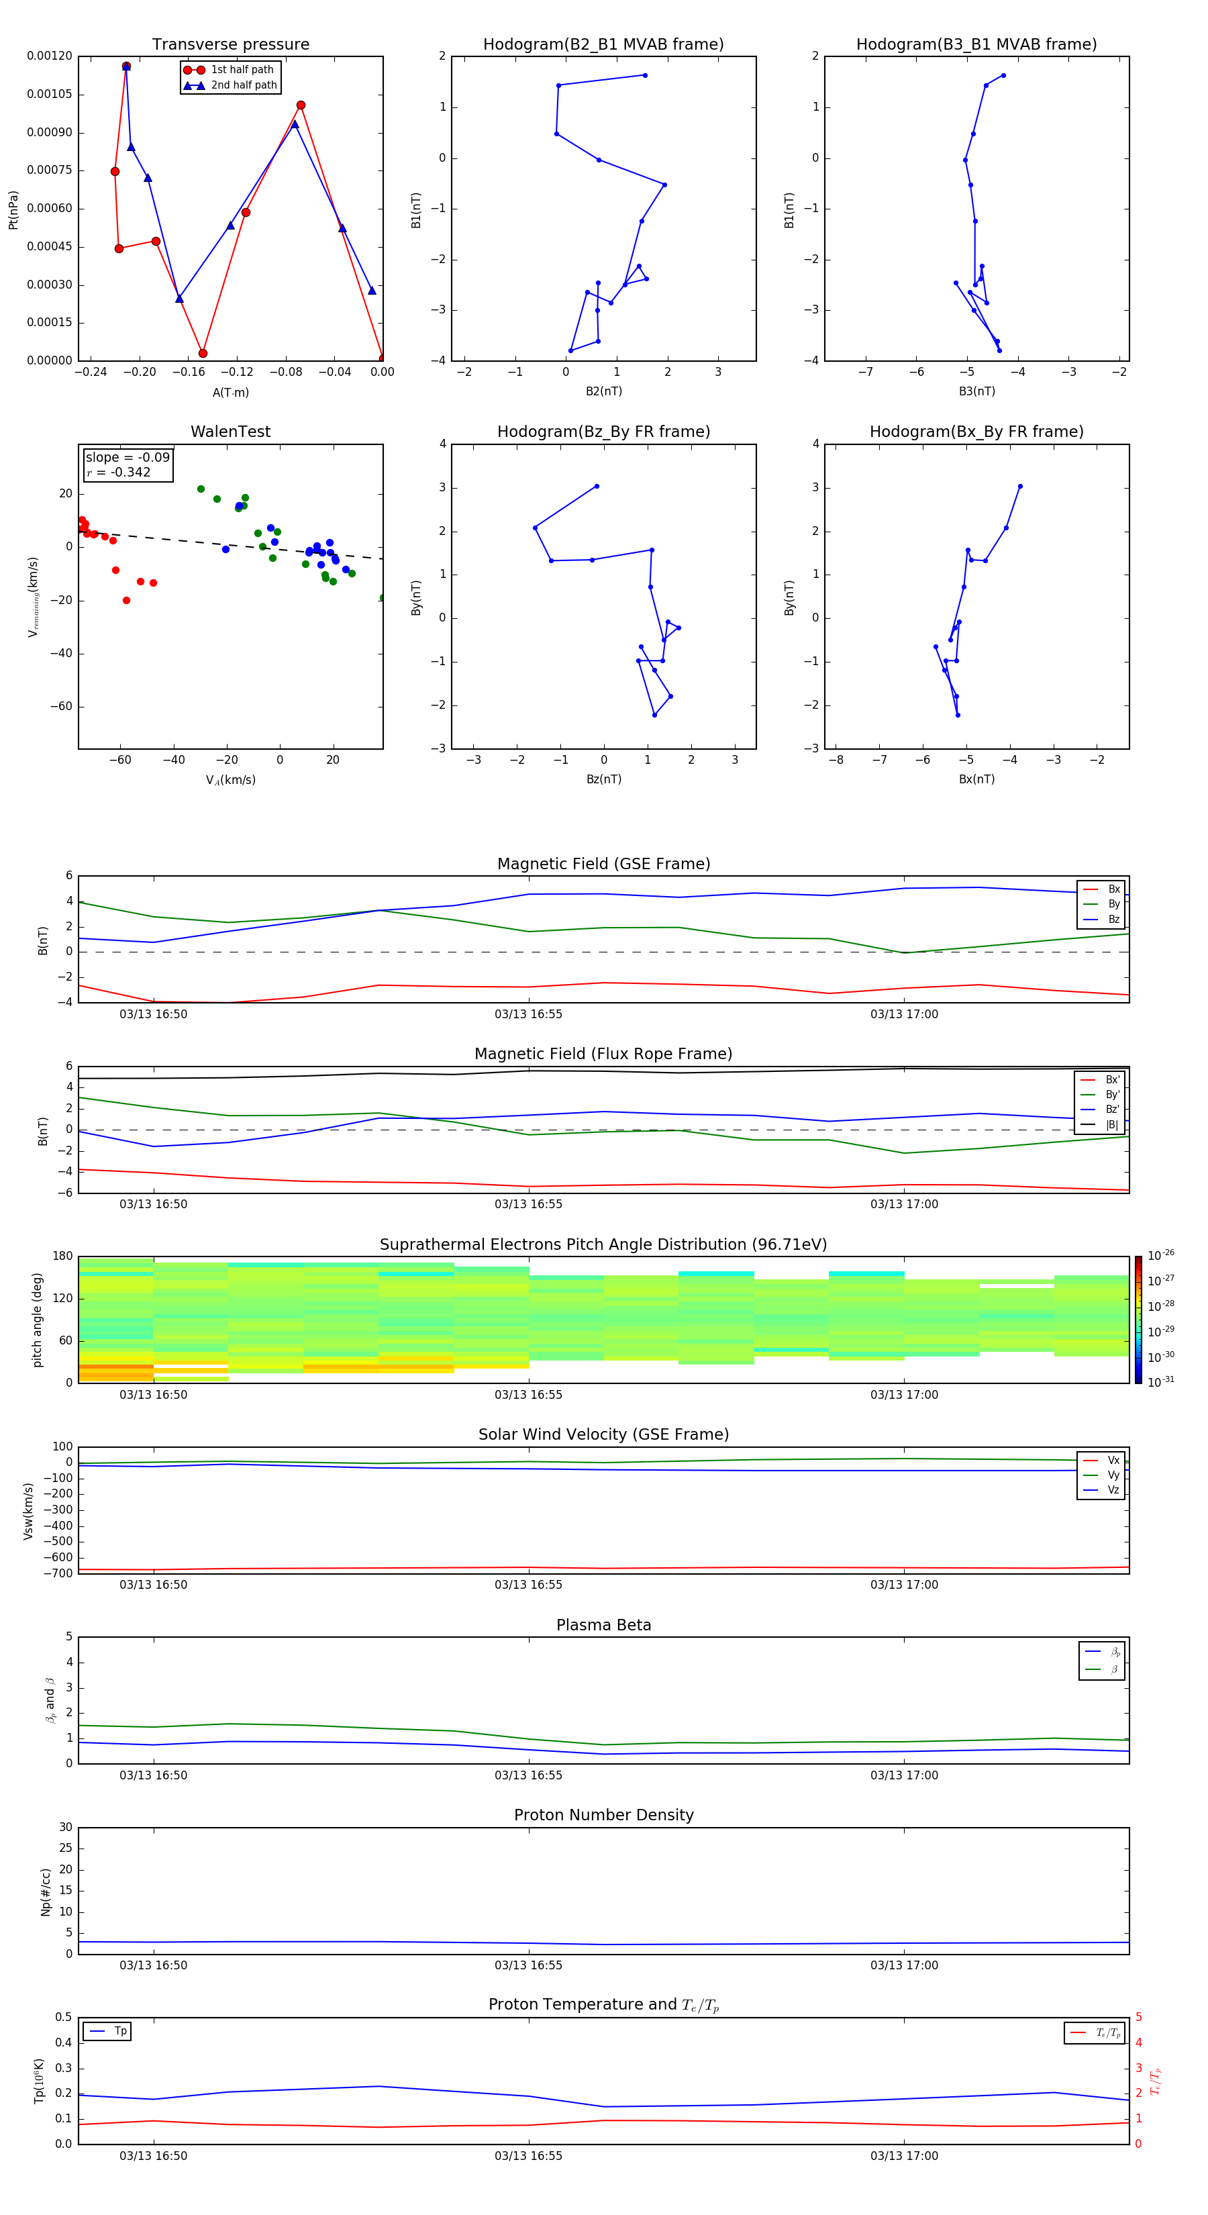Click the |B| legend entry in Flux Rope plot
1208x2215 pixels.
click(1100, 1125)
